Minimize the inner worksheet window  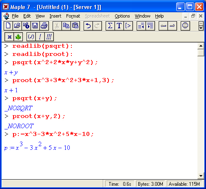click(186, 16)
